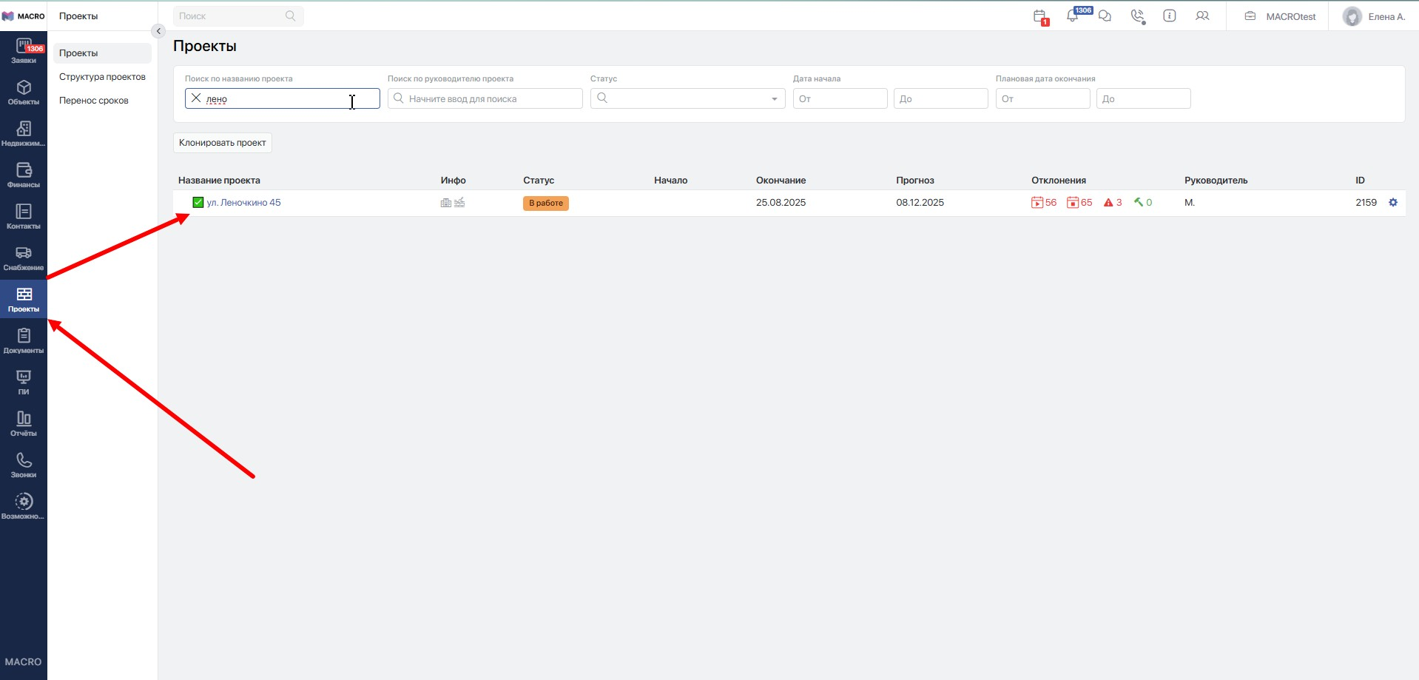Open settings gear for project 2159
The height and width of the screenshot is (680, 1419).
pyautogui.click(x=1393, y=203)
